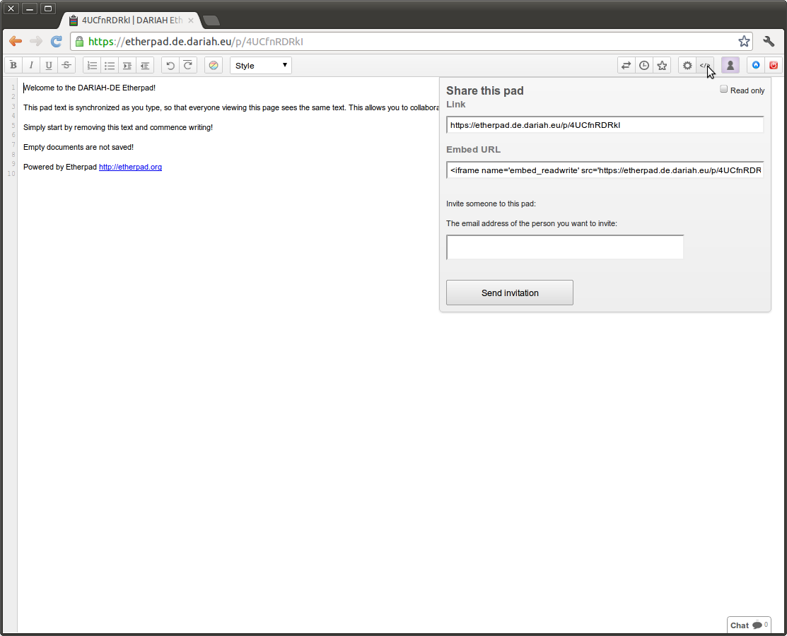Open the timeslider history clock
787x636 pixels.
(644, 66)
